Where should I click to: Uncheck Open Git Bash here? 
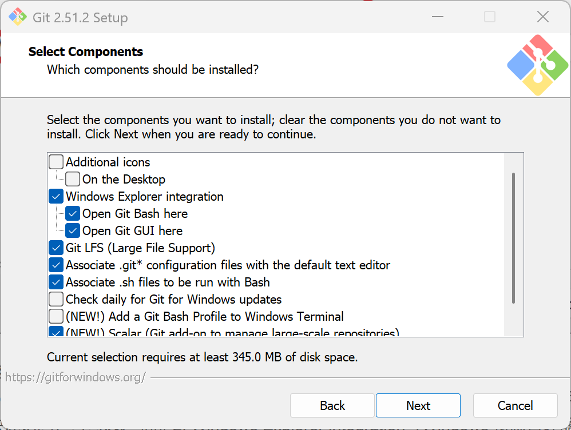tap(73, 214)
